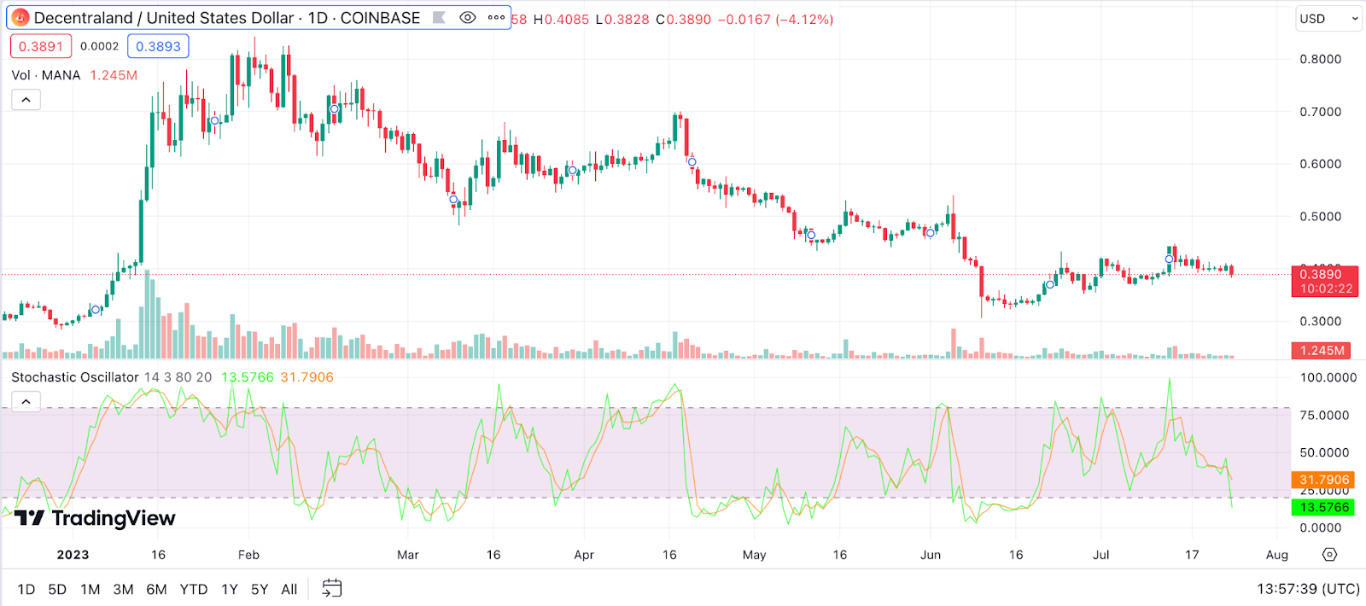This screenshot has height=606, width=1366.
Task: Click the green stochastic value 13.5766 label
Action: tap(1324, 507)
